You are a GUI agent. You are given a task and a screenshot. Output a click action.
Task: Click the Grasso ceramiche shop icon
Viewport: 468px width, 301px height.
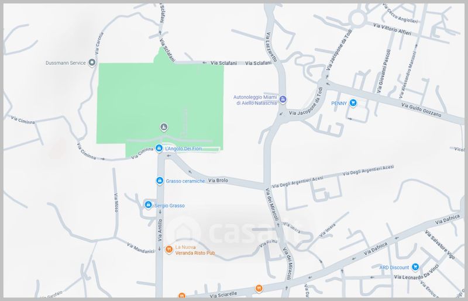159,181
